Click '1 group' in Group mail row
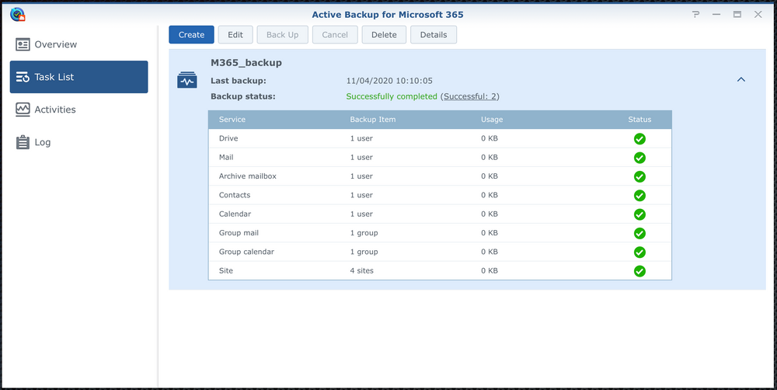 [364, 233]
